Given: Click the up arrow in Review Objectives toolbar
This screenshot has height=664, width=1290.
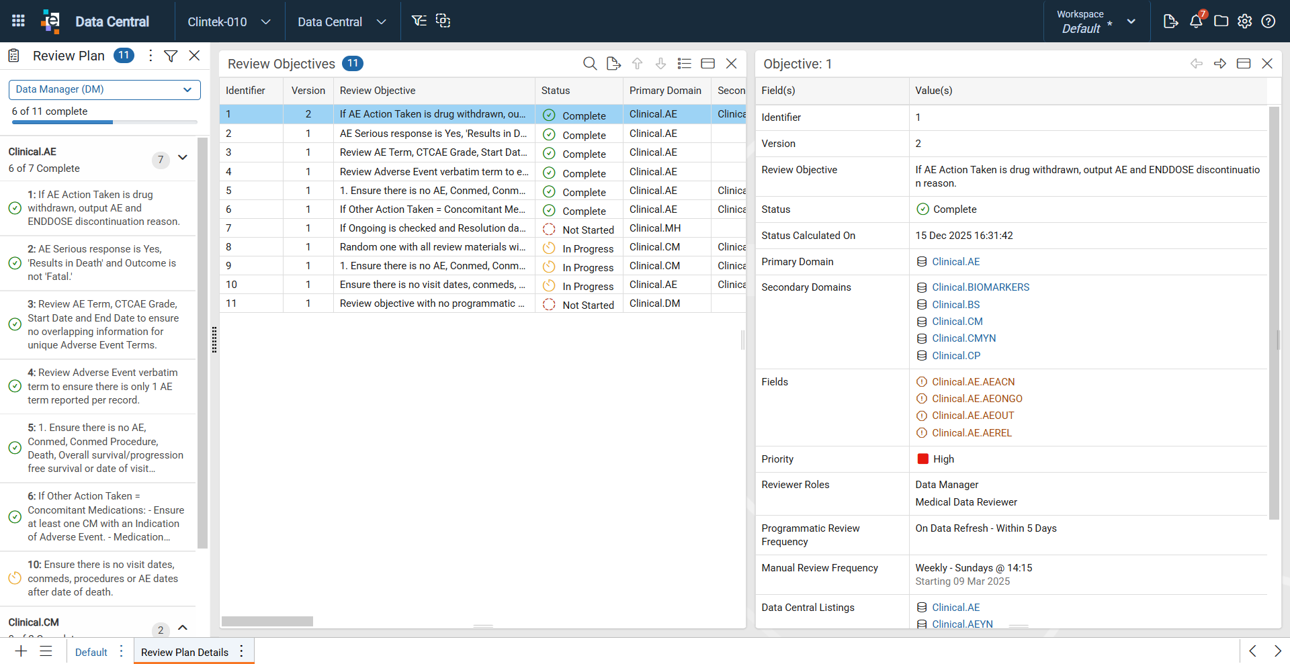Looking at the screenshot, I should click(x=637, y=64).
